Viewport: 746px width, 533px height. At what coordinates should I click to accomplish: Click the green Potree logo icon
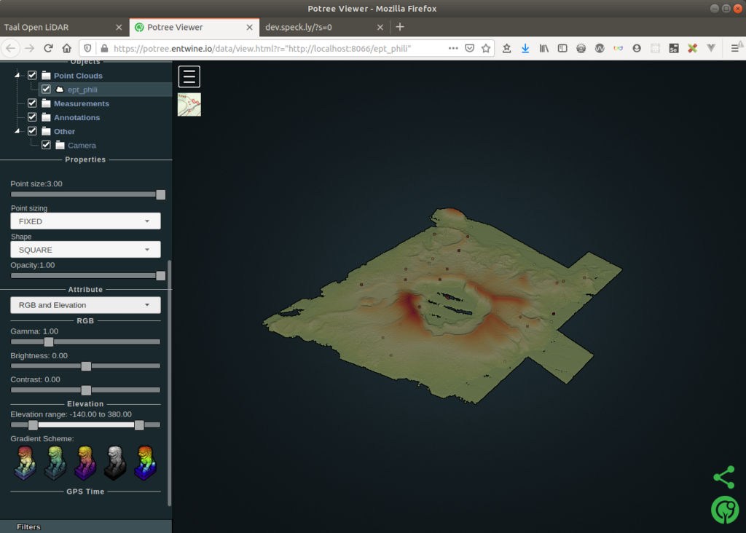coord(725,510)
